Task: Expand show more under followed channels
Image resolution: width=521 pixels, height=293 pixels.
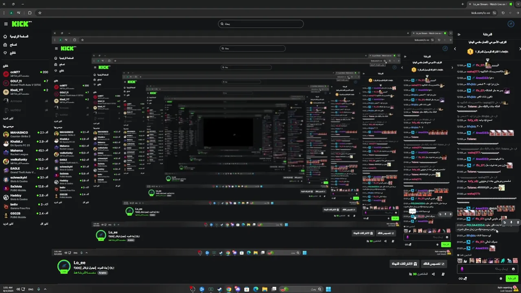Action: (8, 118)
